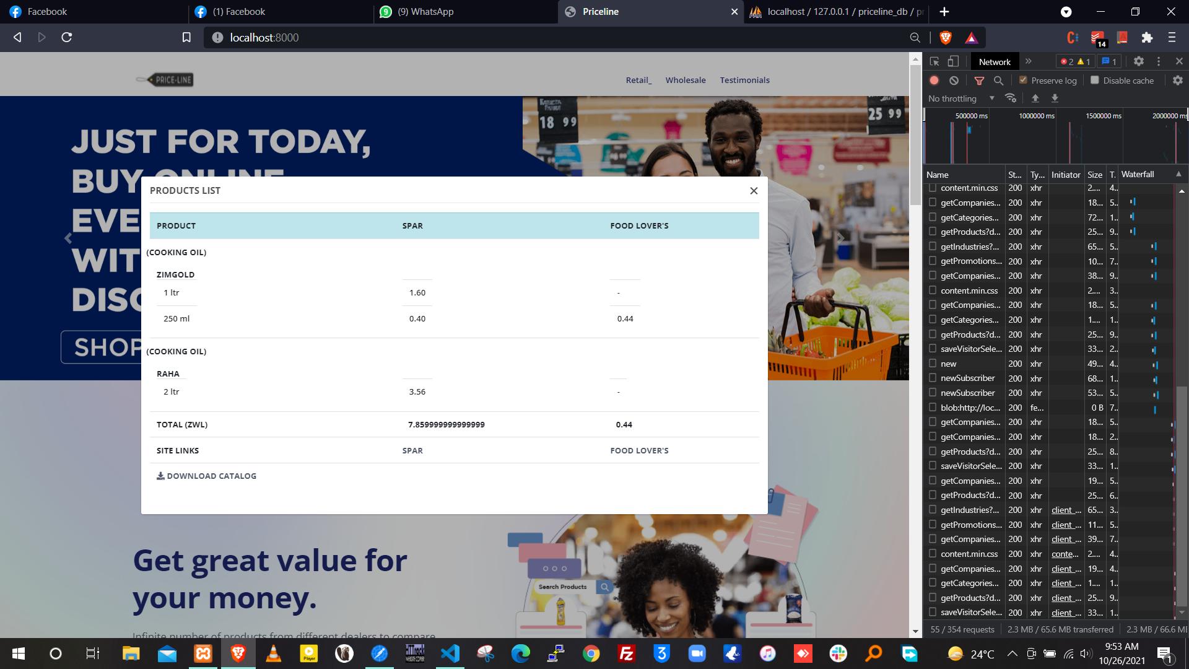
Task: Click the extension icon with the 14 badge
Action: 1098,39
